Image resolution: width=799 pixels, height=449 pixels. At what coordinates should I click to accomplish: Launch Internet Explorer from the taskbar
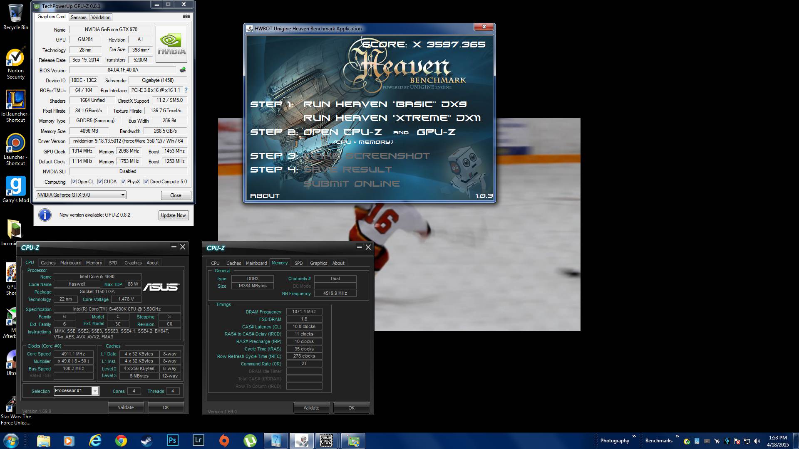(x=95, y=441)
